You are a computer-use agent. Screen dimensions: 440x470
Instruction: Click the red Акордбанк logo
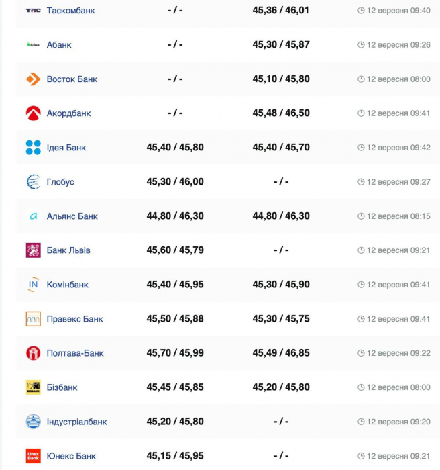34,113
